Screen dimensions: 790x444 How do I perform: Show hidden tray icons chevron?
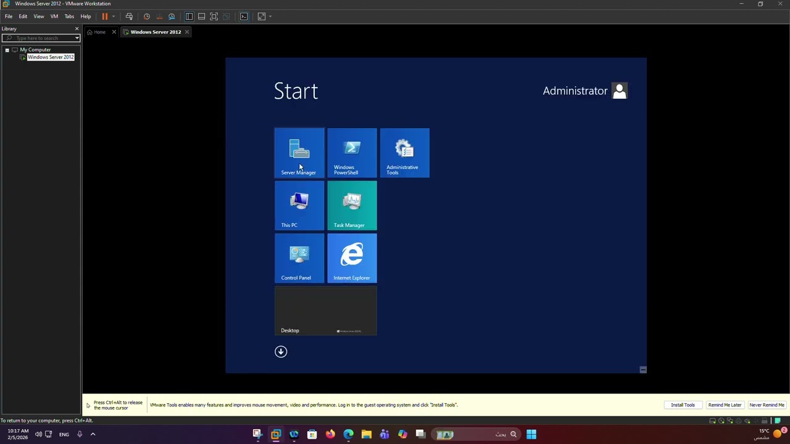(93, 434)
